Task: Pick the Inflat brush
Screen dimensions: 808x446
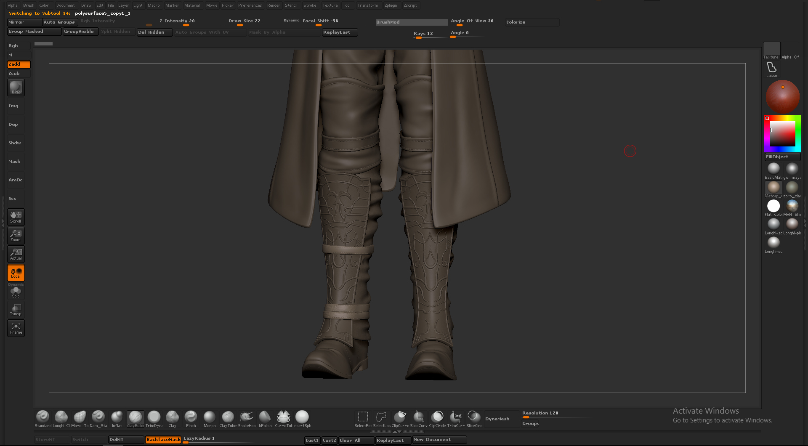Action: tap(117, 419)
